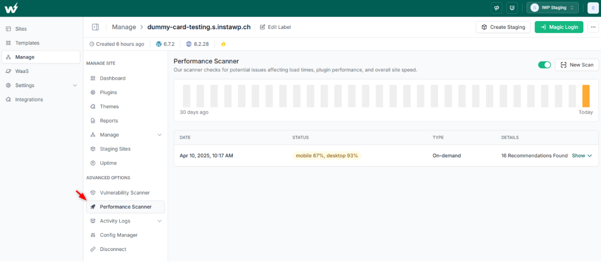Select Performance Scanner in Advanced Options
This screenshot has height=262, width=601.
pos(125,207)
